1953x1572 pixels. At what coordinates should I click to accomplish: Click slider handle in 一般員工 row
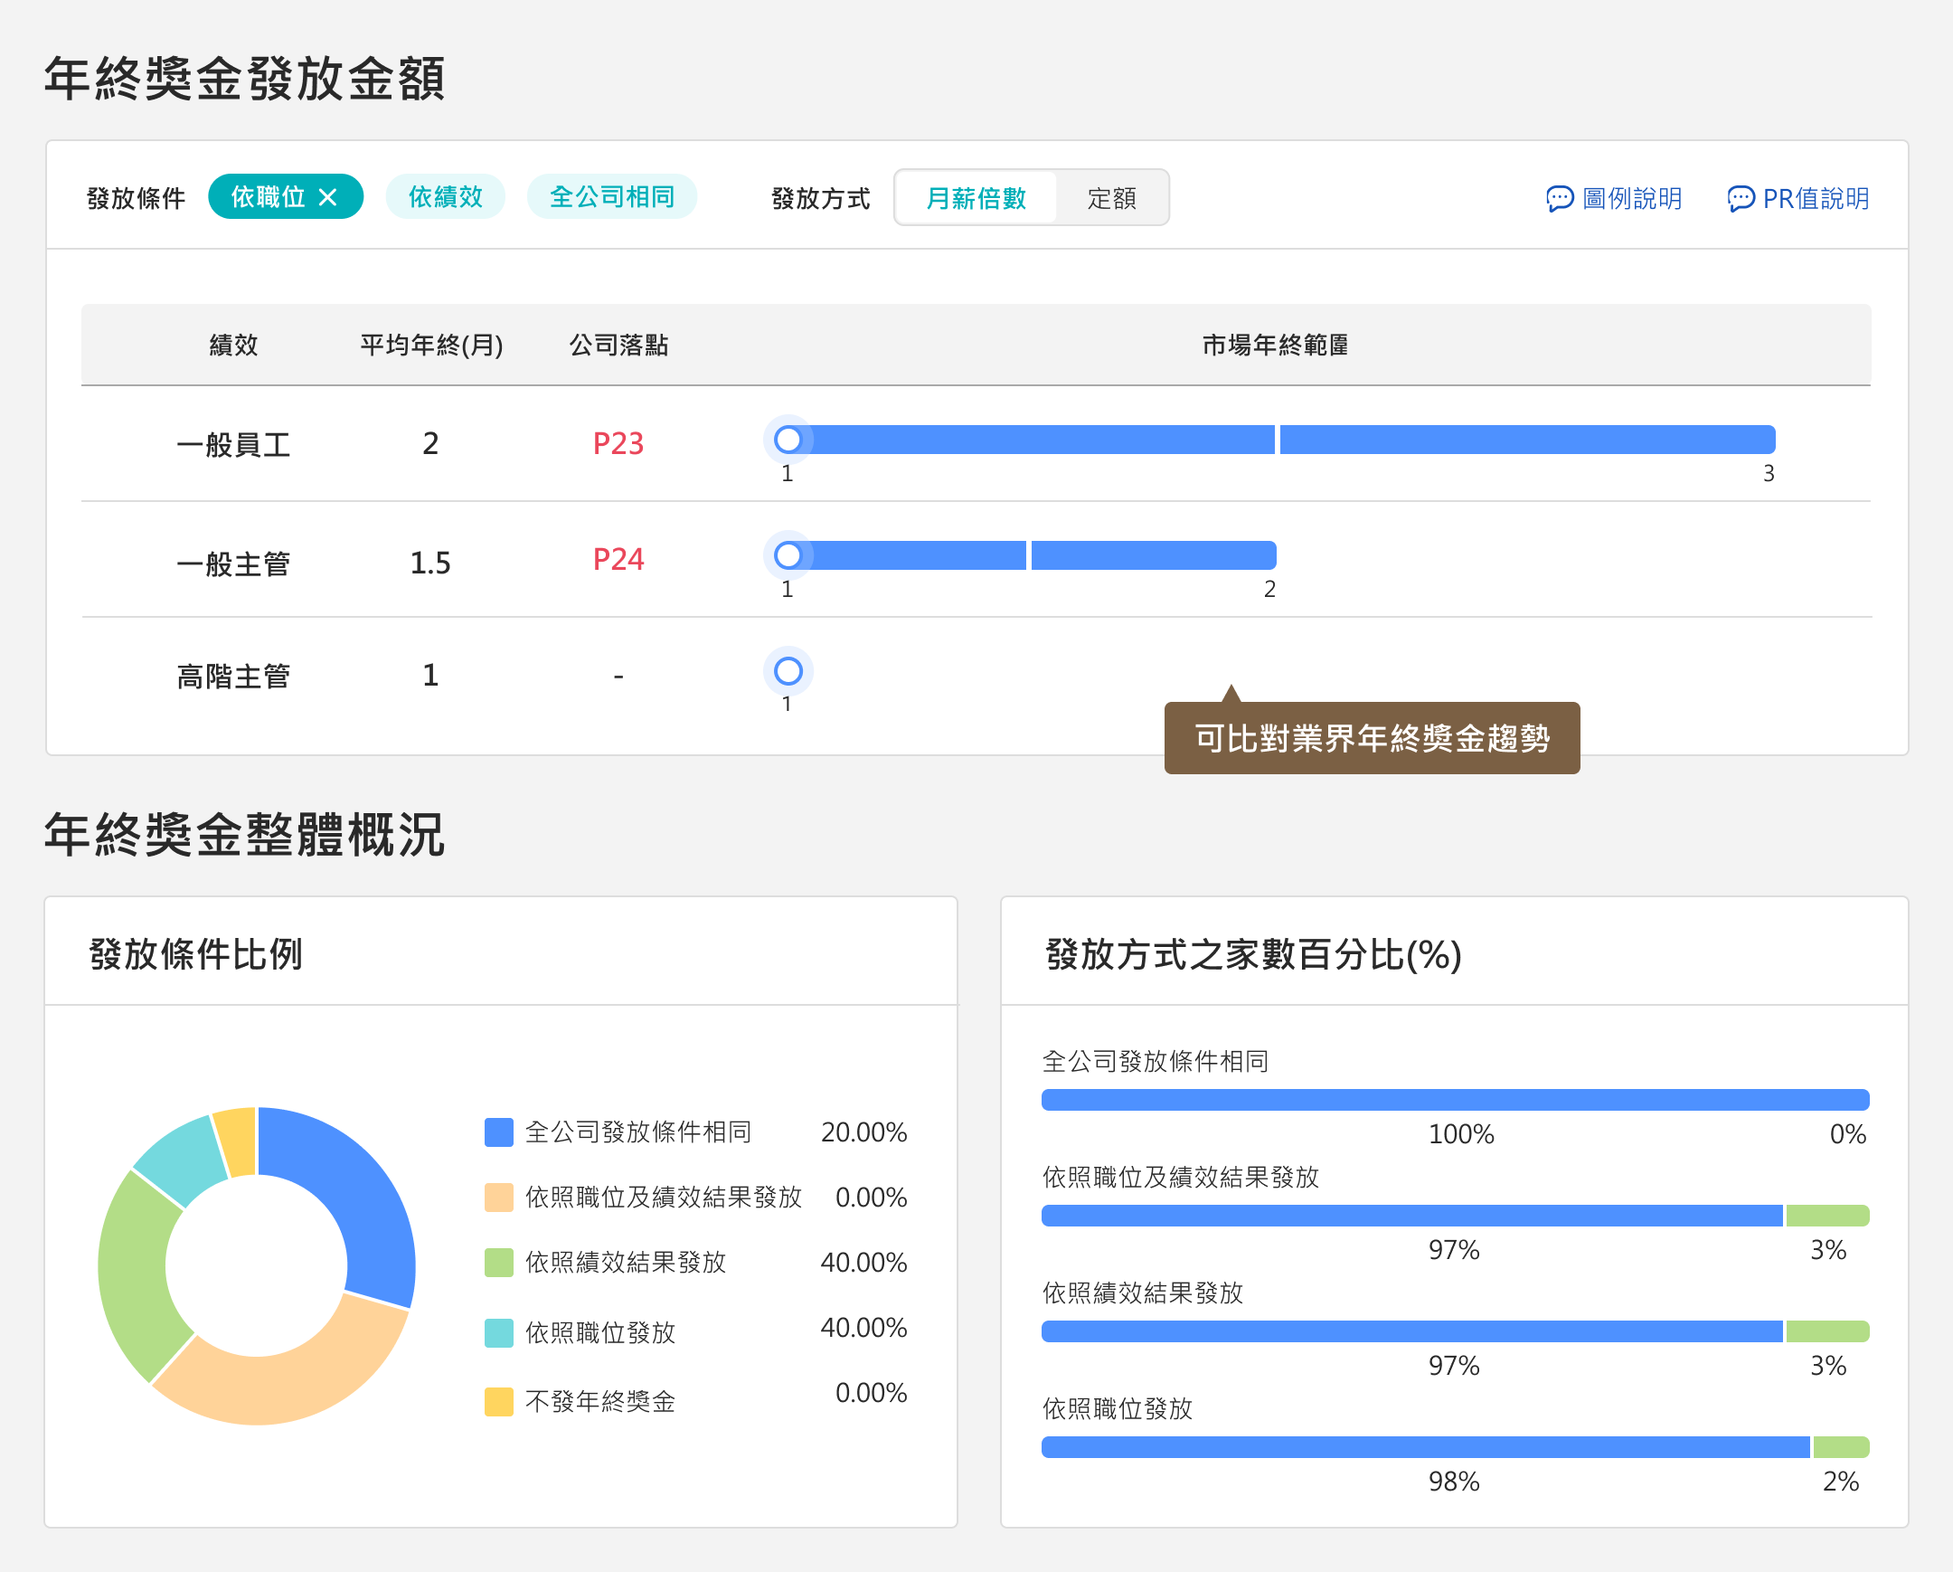(788, 440)
